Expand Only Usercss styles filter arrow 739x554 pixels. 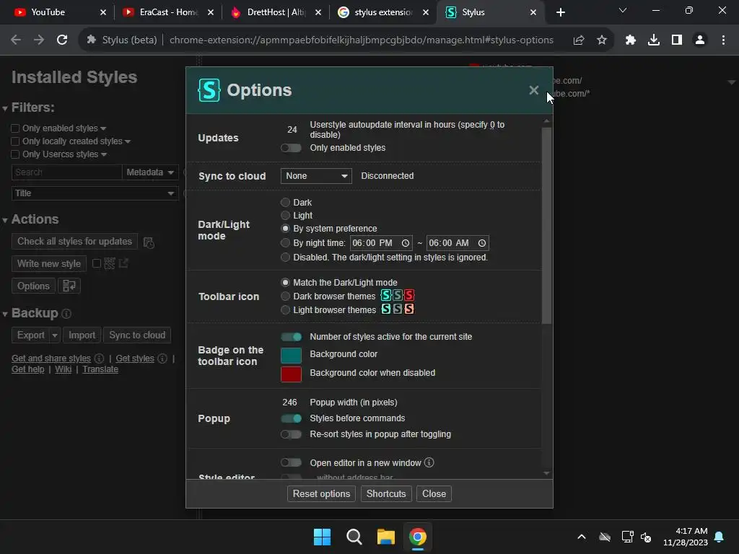(104, 154)
